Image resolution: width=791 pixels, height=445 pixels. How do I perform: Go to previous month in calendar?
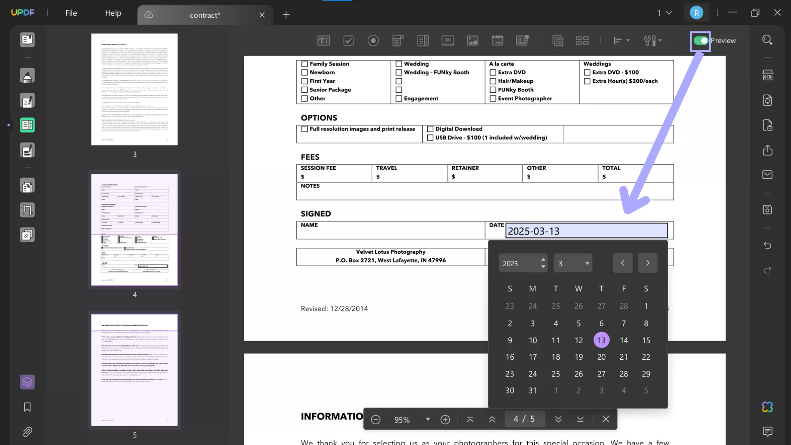pyautogui.click(x=623, y=263)
